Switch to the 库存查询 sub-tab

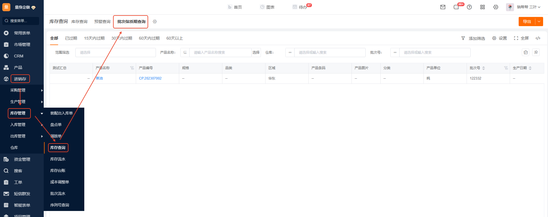tap(79, 22)
